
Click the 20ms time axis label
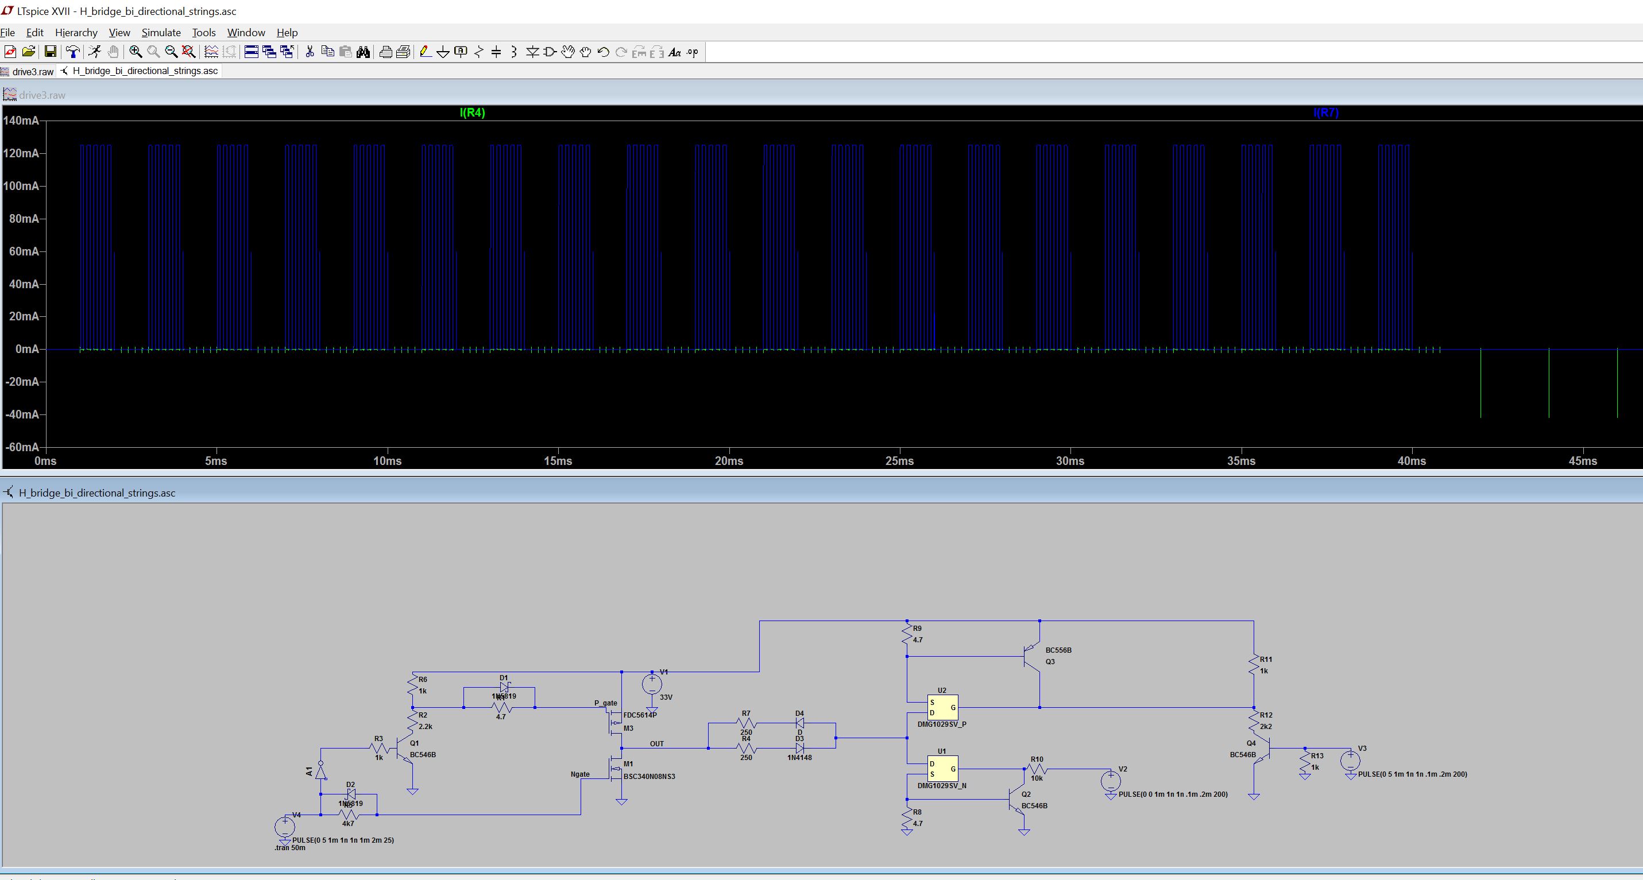(729, 461)
